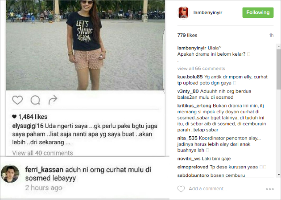This screenshot has height=200, width=281.
Task: Click scrollbar down arrow in comments
Action: 279,174
